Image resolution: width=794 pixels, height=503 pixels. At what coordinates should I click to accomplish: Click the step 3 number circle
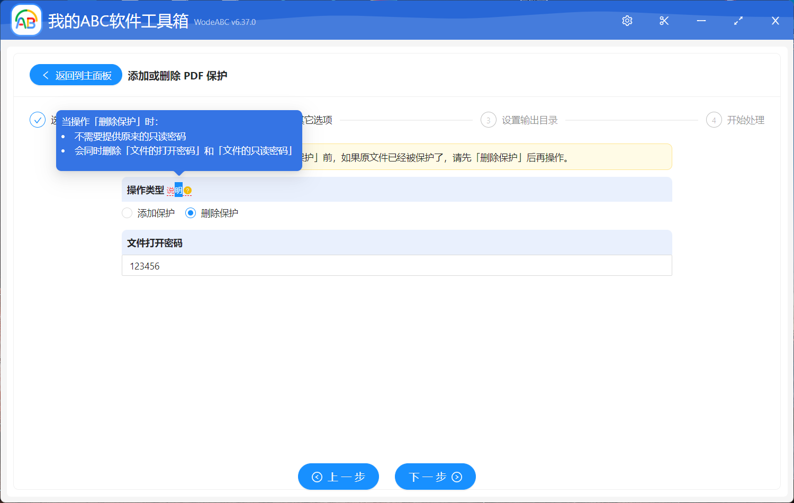click(488, 120)
